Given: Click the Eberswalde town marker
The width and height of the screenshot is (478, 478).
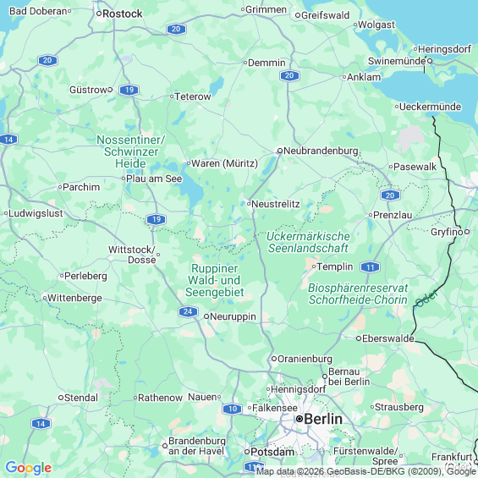Looking at the screenshot, I should (359, 338).
